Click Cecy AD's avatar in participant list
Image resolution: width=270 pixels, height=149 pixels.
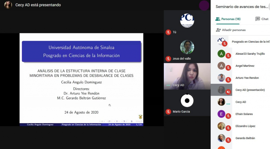click(221, 102)
